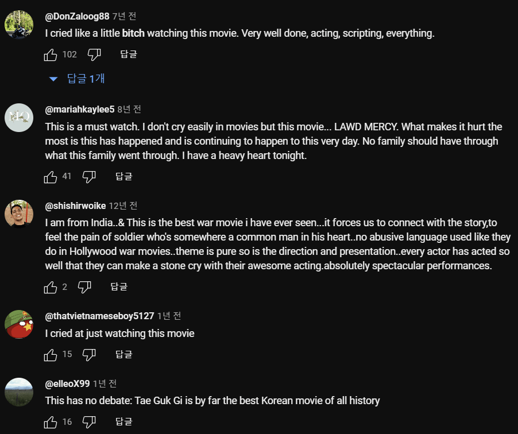Open @shishirwoike's profile avatar

coord(19,214)
